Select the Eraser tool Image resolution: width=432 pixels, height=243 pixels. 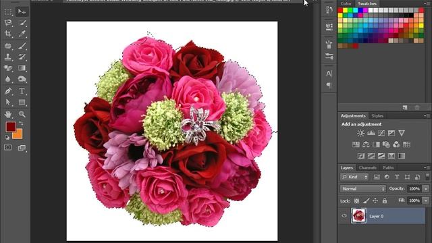tap(8, 67)
